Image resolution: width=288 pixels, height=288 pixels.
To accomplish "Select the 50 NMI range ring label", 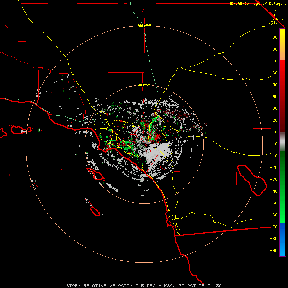I will click(144, 85).
